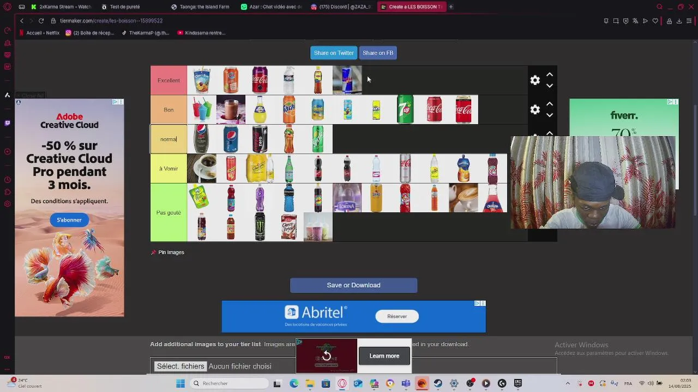Open Microsoft Edge from taskbar
The width and height of the screenshot is (698, 392).
(294, 383)
